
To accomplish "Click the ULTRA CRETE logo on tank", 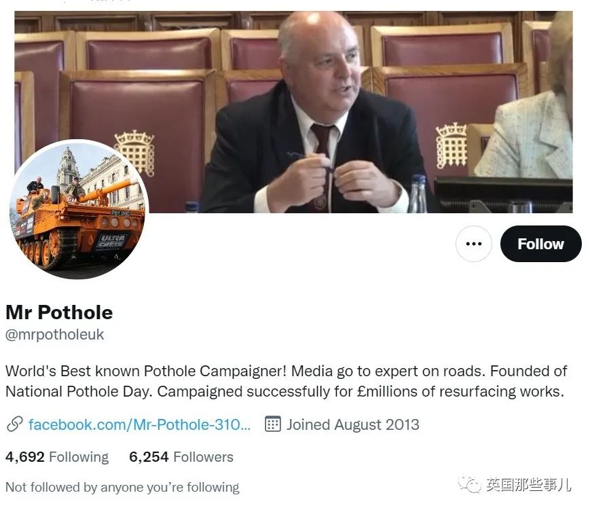I will 111,241.
